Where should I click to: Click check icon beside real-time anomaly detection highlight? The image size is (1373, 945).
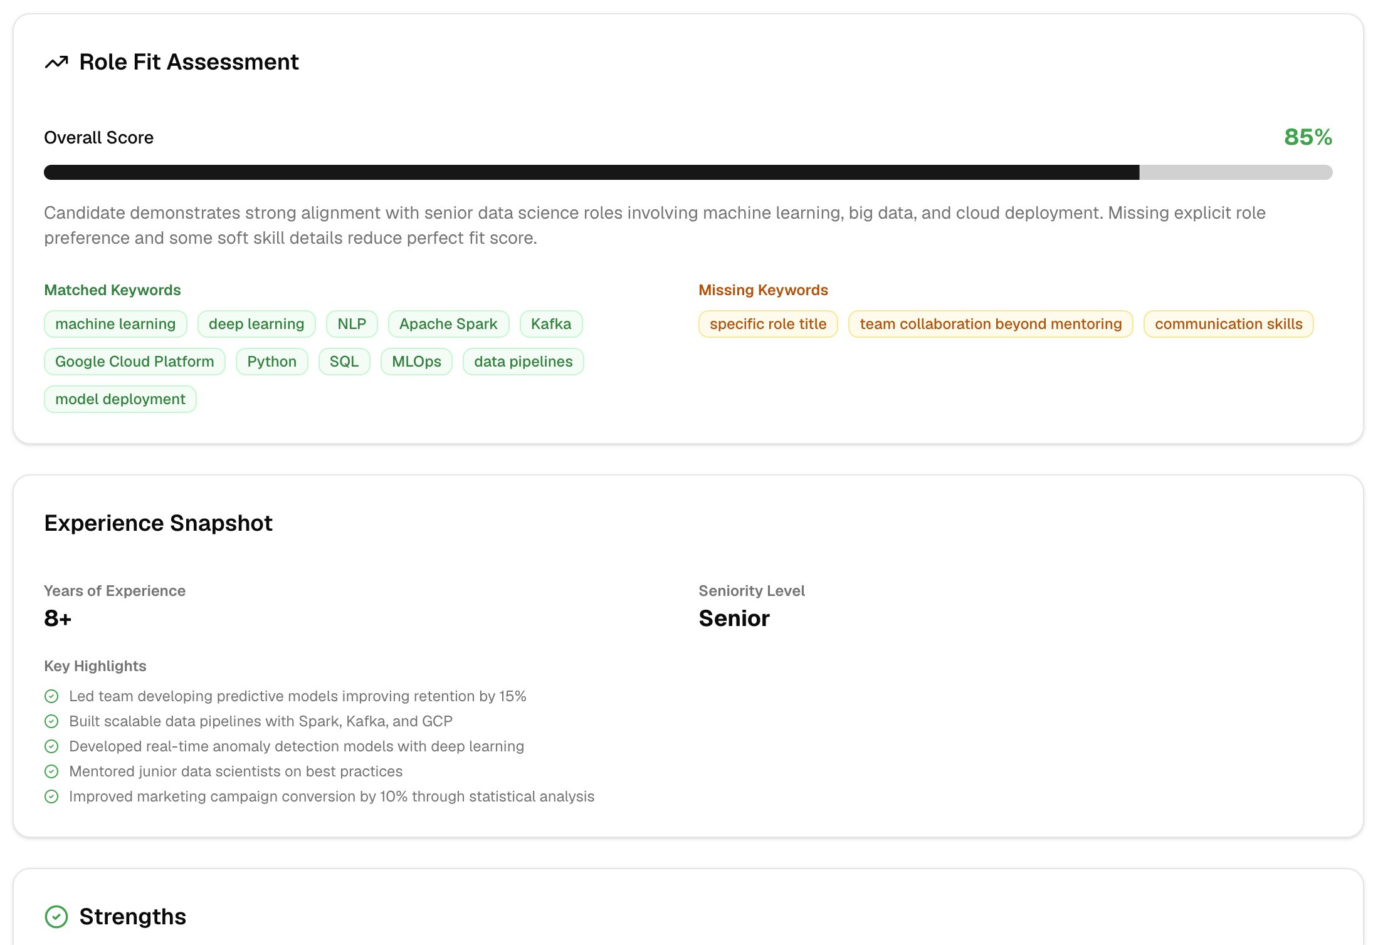coord(51,746)
